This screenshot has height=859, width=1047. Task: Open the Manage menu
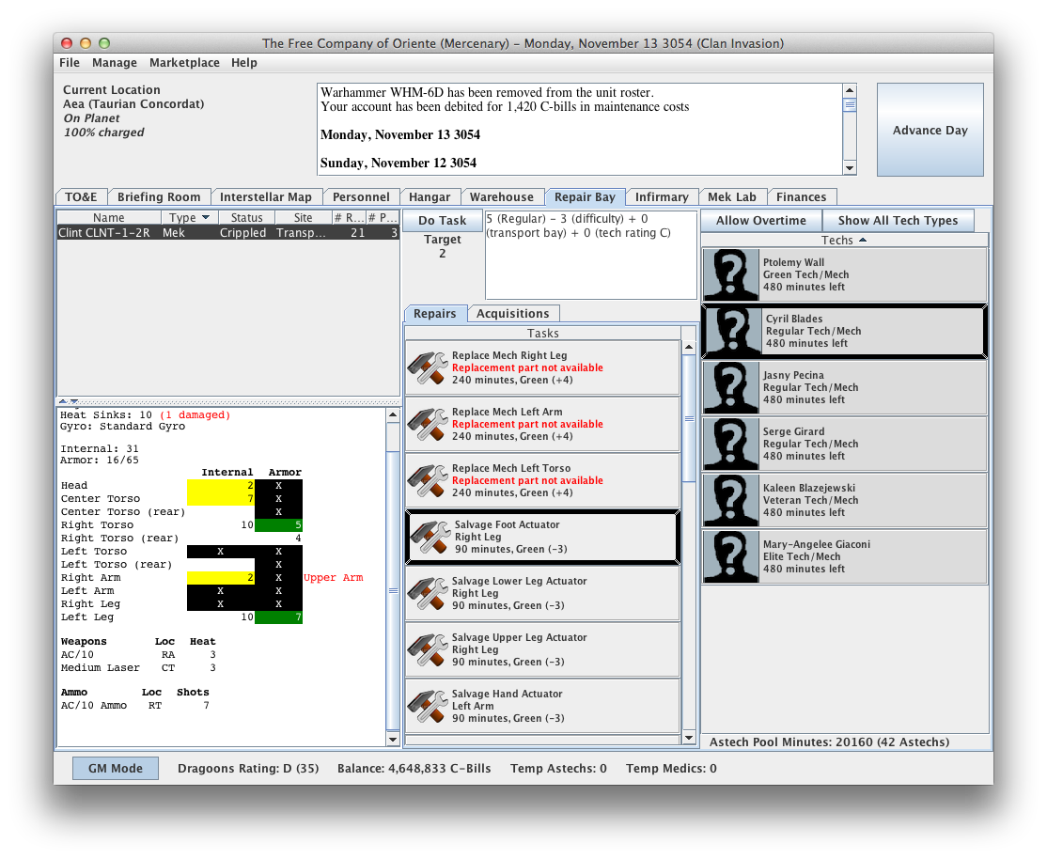coord(114,62)
